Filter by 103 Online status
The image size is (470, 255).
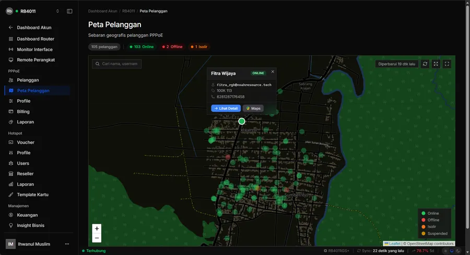[142, 47]
